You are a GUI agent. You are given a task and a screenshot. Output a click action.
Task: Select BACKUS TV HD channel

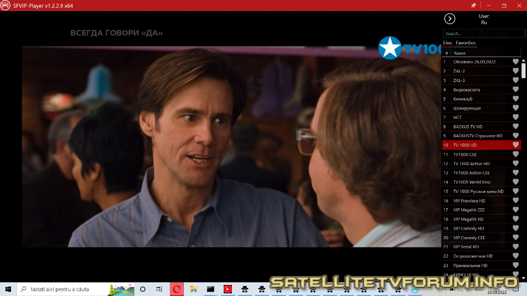coord(481,126)
